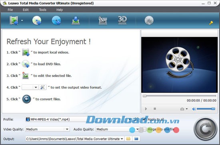Click the Add Video toolbar icon
Screen dimensions: 220x145
coord(14,20)
